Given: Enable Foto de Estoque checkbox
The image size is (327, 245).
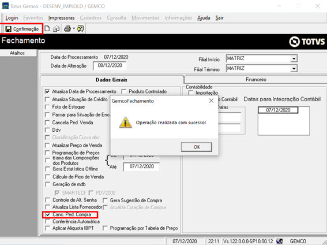Looking at the screenshot, I should (47, 107).
